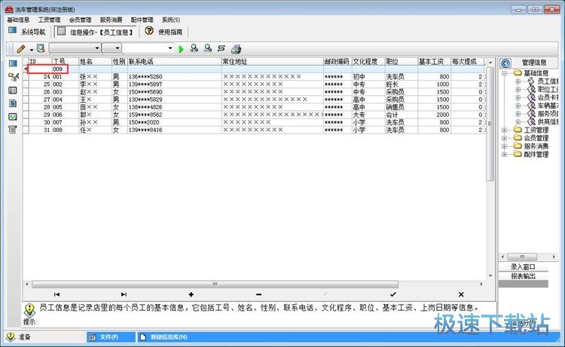Image resolution: width=565 pixels, height=347 pixels.
Task: Open the 会员管理 menu
Action: tap(80, 20)
